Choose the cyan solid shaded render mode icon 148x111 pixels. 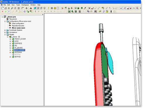pyautogui.click(x=35, y=8)
